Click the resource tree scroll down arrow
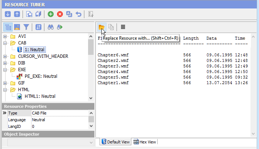Image resolution: width=259 pixels, height=149 pixels. click(91, 98)
